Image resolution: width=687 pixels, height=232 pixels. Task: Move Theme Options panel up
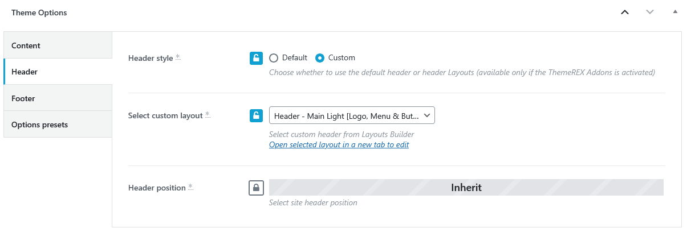625,12
